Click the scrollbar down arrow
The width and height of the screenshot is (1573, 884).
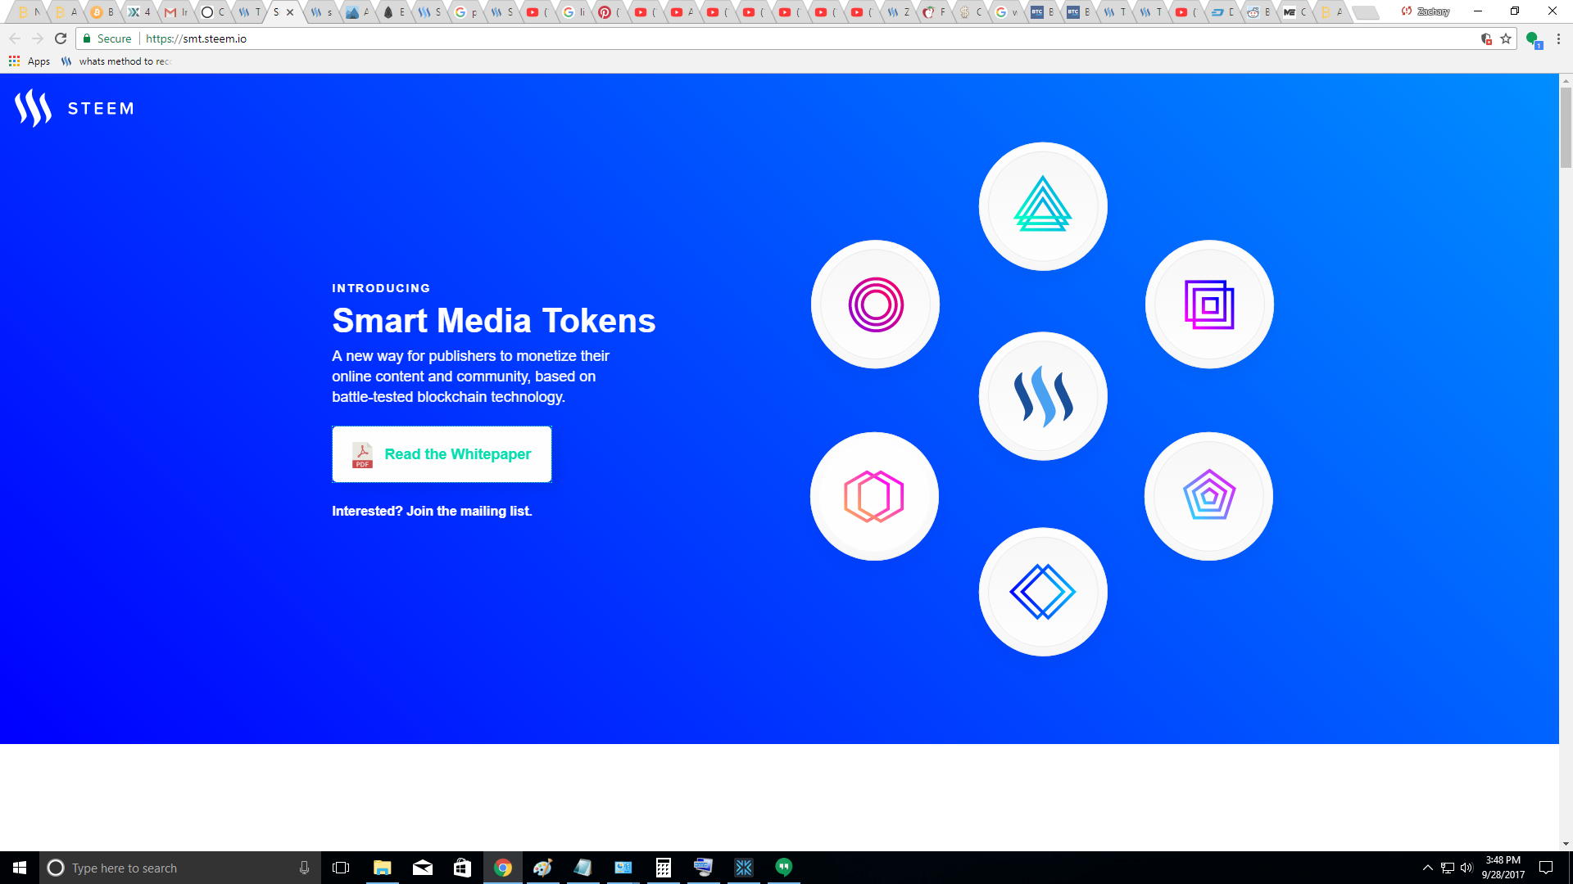coord(1566,844)
